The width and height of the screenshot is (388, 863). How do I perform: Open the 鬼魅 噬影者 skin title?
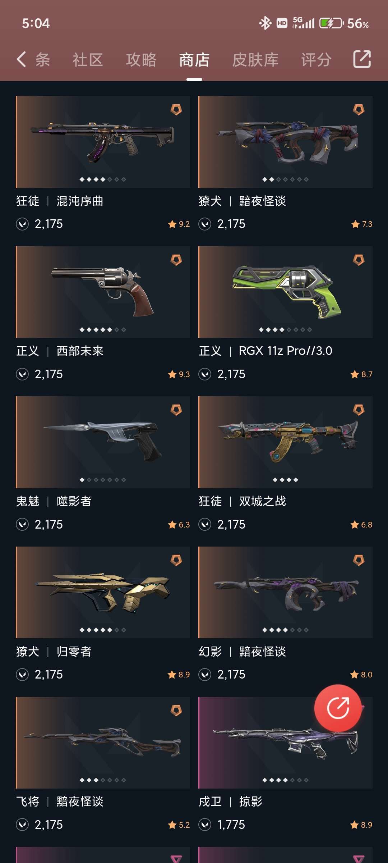pyautogui.click(x=54, y=501)
